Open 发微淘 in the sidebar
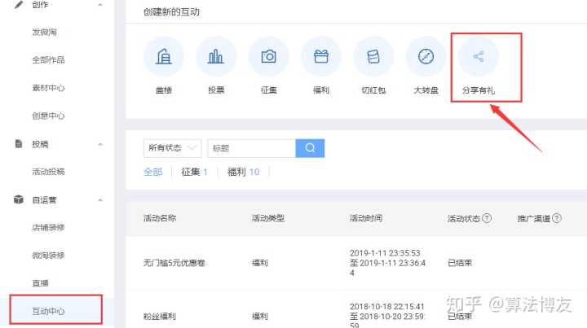587x328 pixels. click(x=44, y=32)
